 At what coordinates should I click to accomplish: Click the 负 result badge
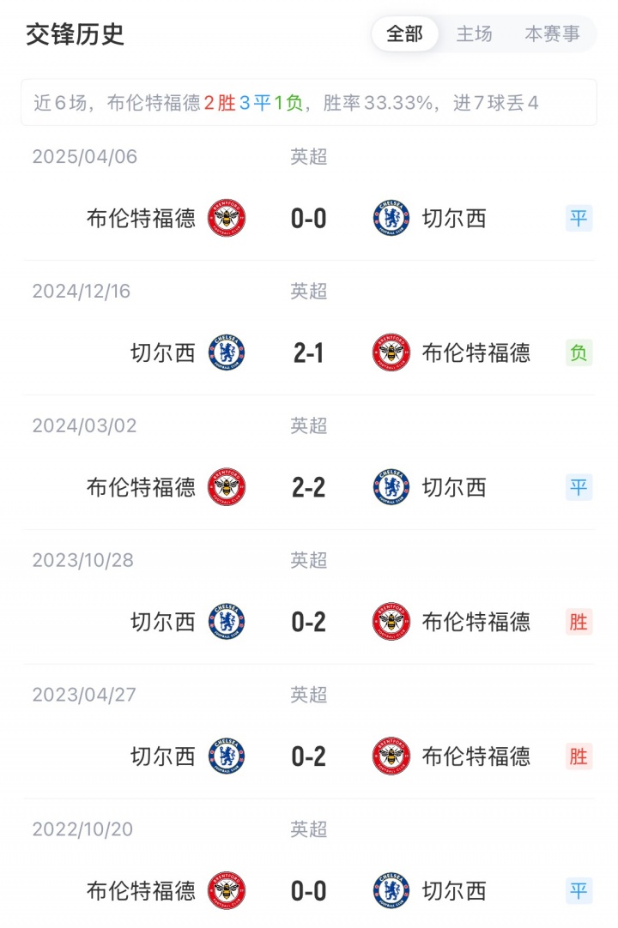coord(579,353)
